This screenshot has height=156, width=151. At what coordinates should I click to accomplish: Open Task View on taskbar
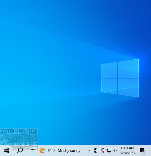[x=33, y=150]
